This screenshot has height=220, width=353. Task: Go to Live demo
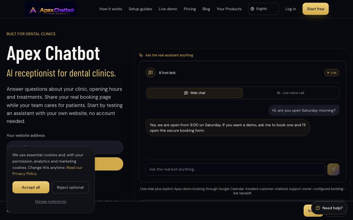click(x=168, y=9)
